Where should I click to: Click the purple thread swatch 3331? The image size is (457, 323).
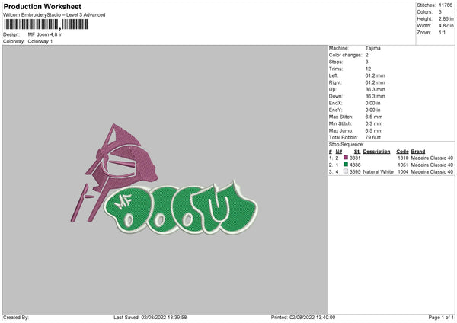(346, 158)
